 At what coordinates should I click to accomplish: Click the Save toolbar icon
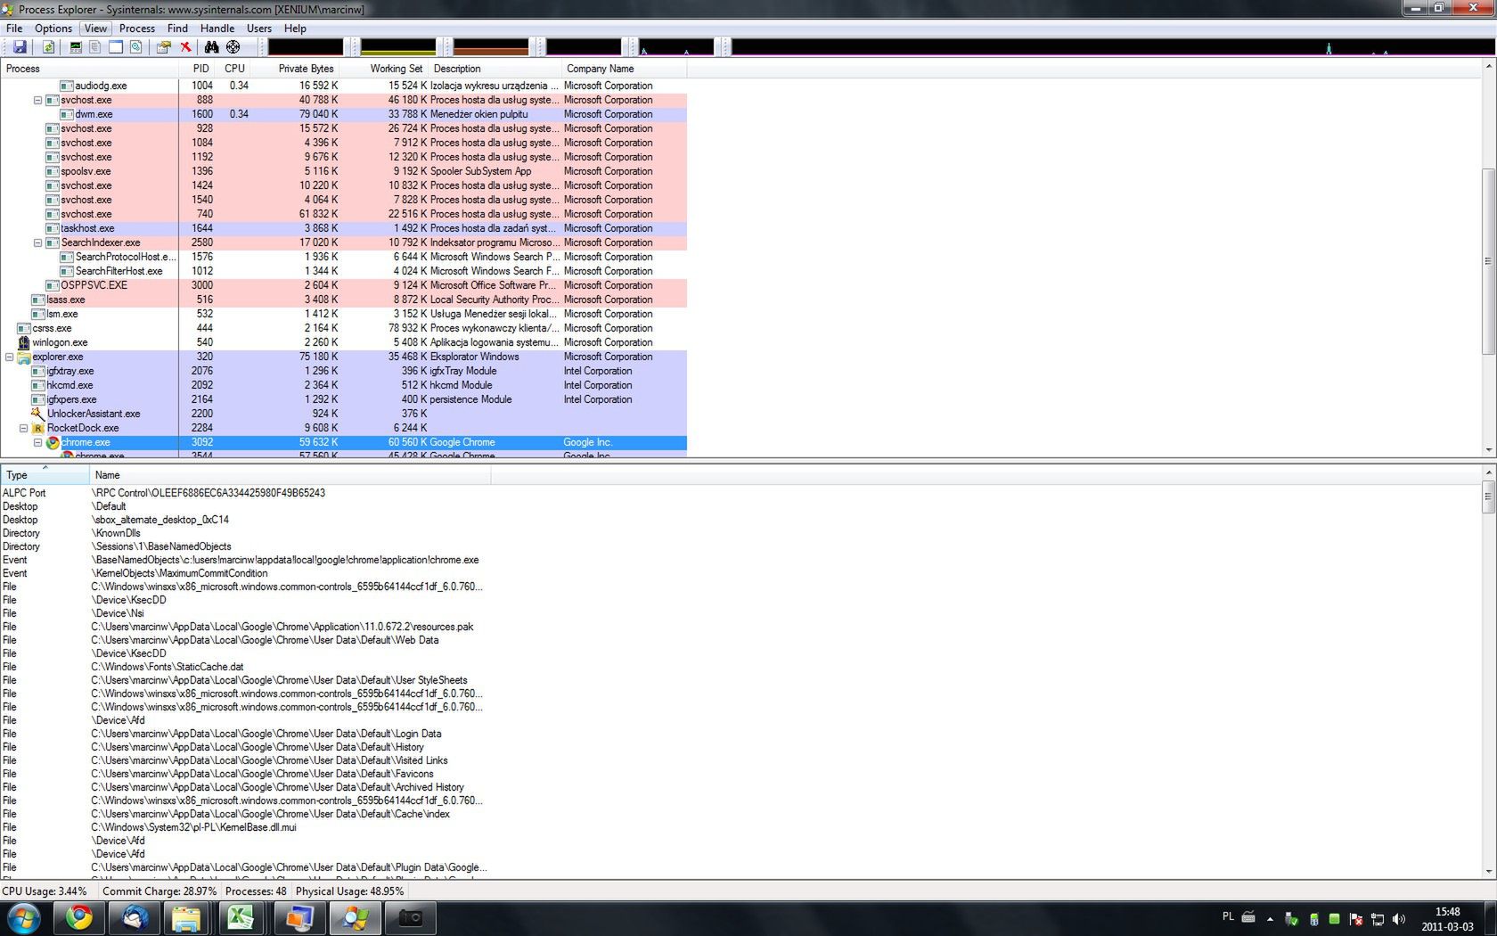click(x=20, y=46)
